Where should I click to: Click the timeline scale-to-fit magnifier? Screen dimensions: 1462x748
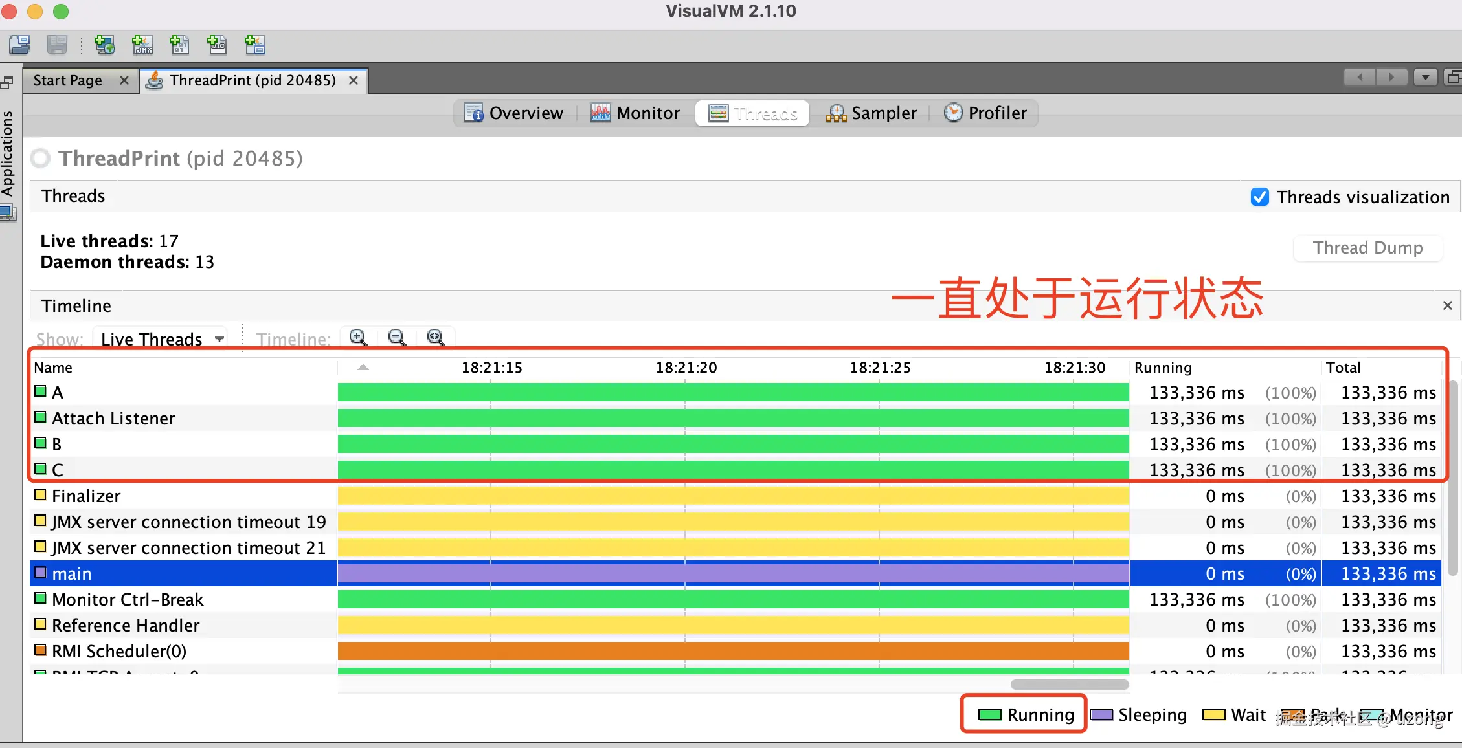pyautogui.click(x=436, y=338)
